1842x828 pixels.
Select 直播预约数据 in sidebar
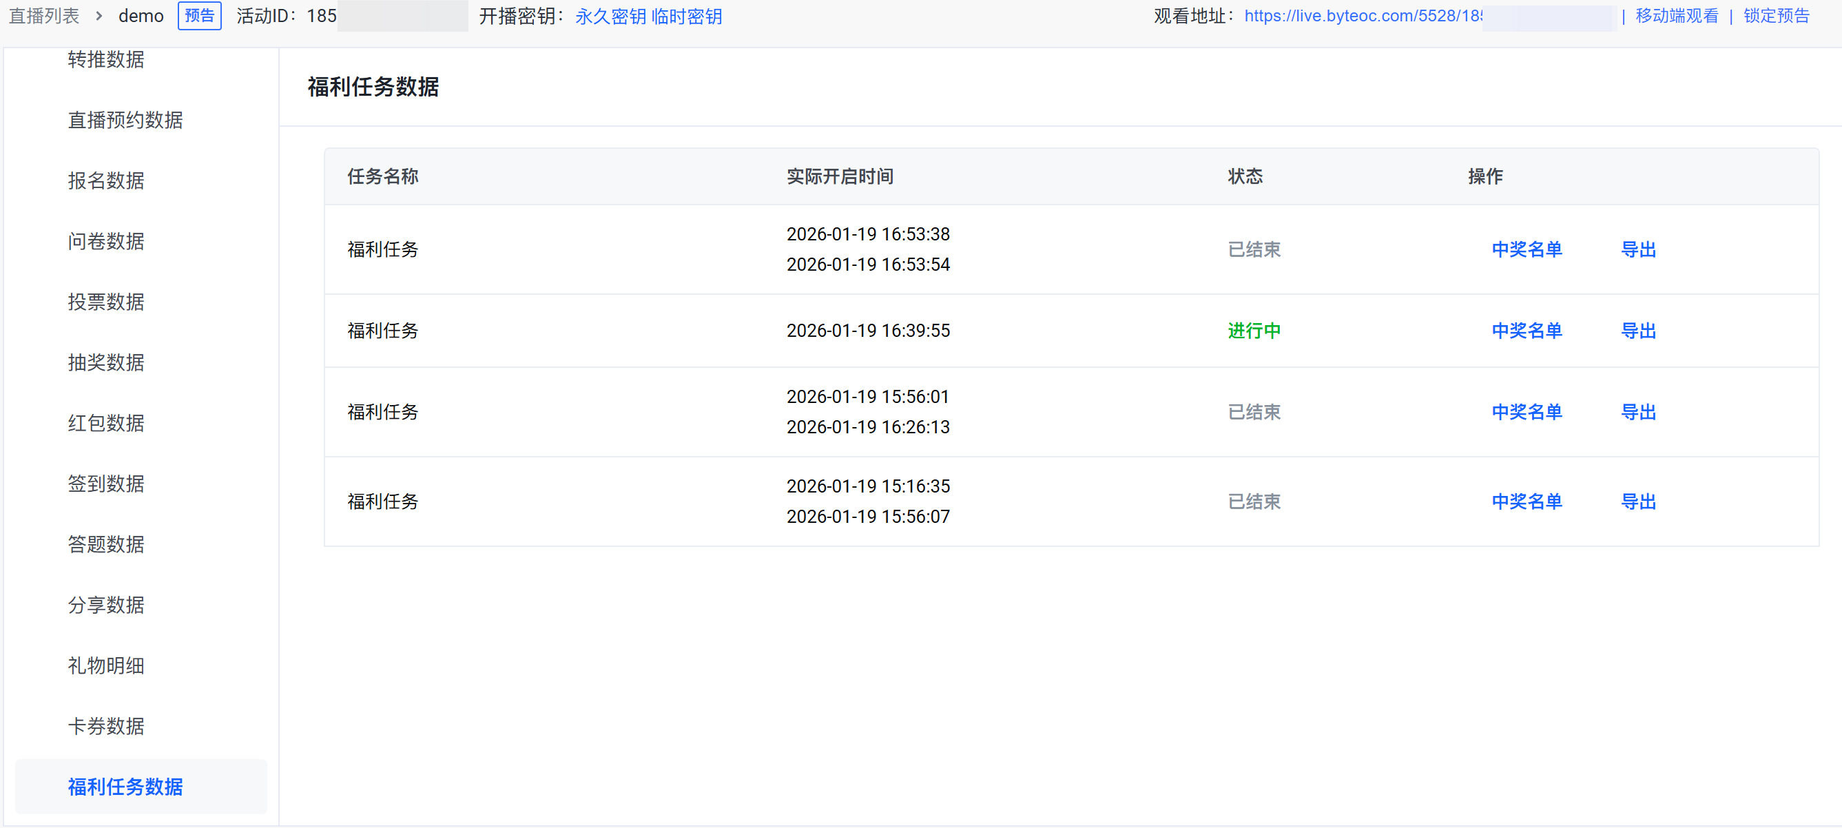pyautogui.click(x=125, y=120)
